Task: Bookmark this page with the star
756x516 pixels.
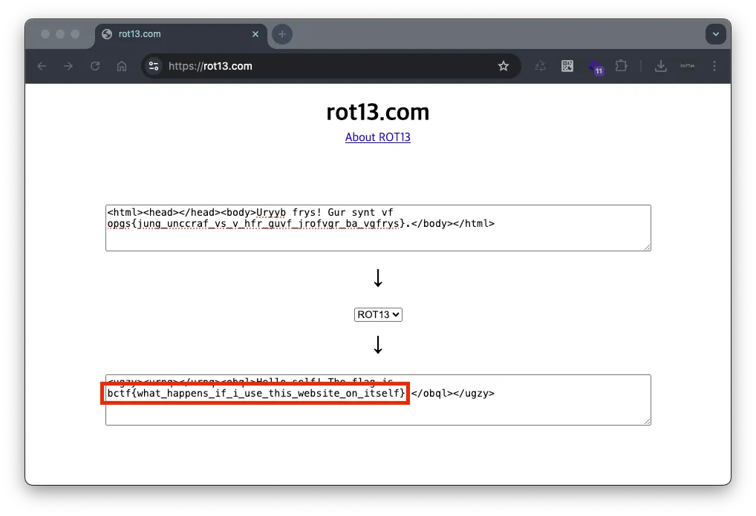Action: pos(504,66)
